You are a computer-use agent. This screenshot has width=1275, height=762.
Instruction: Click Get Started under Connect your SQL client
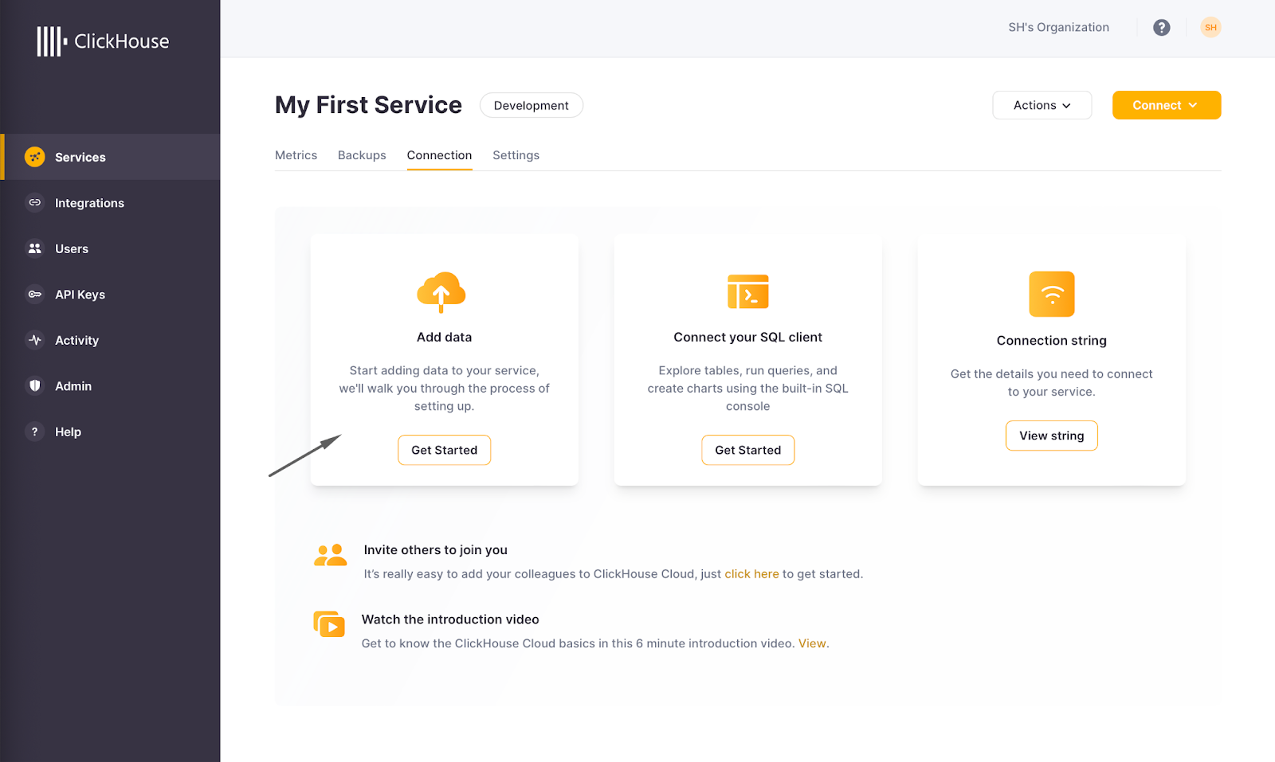point(747,450)
